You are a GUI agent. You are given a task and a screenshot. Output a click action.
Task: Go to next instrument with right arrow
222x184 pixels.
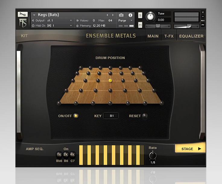click(x=113, y=15)
